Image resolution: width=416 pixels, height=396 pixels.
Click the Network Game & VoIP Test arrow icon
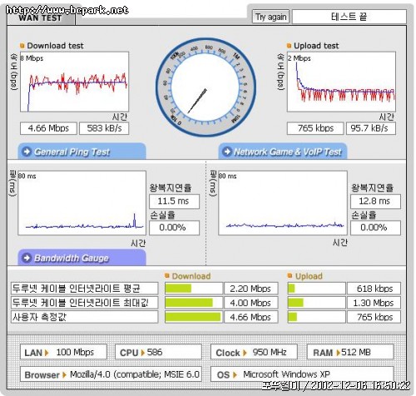(227, 152)
